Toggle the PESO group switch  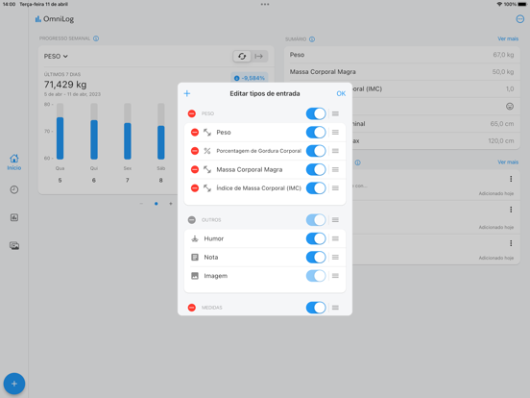316,113
